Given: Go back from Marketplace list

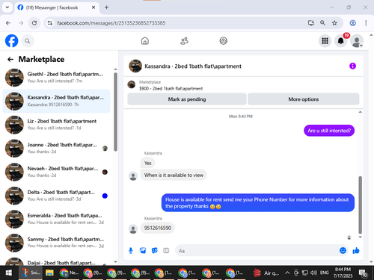Looking at the screenshot, I should [x=10, y=59].
